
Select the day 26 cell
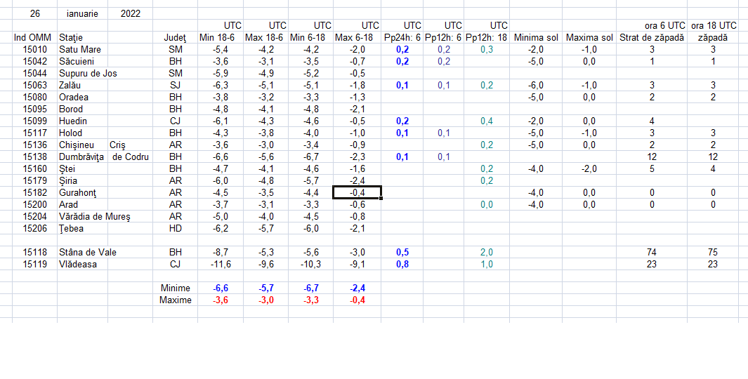click(35, 14)
